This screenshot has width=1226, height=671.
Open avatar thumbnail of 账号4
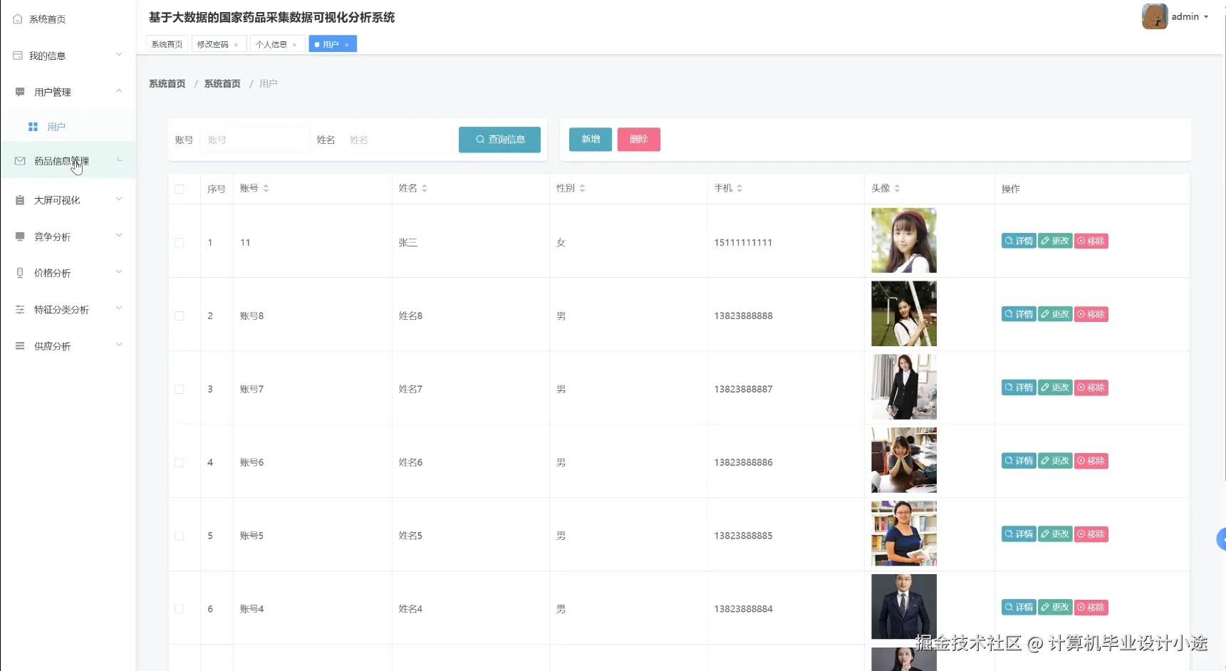[x=904, y=607]
